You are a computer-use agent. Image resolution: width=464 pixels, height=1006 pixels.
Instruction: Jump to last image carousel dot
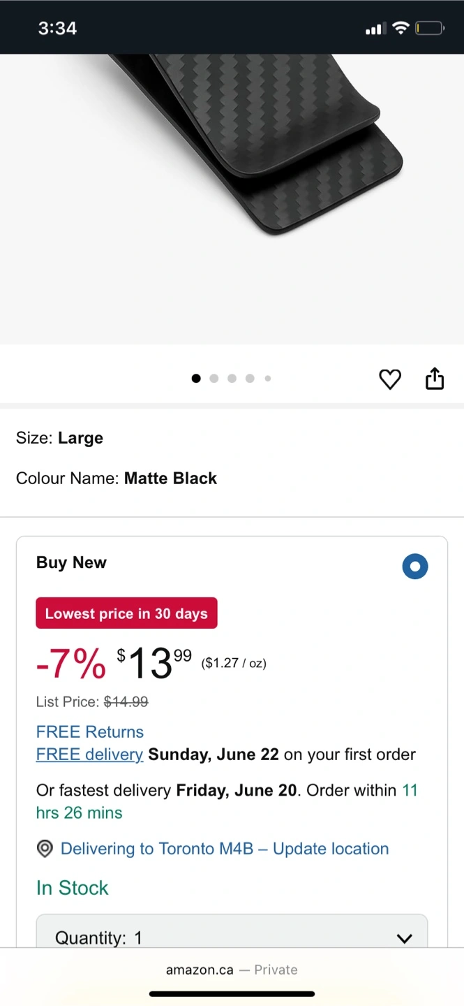[268, 379]
